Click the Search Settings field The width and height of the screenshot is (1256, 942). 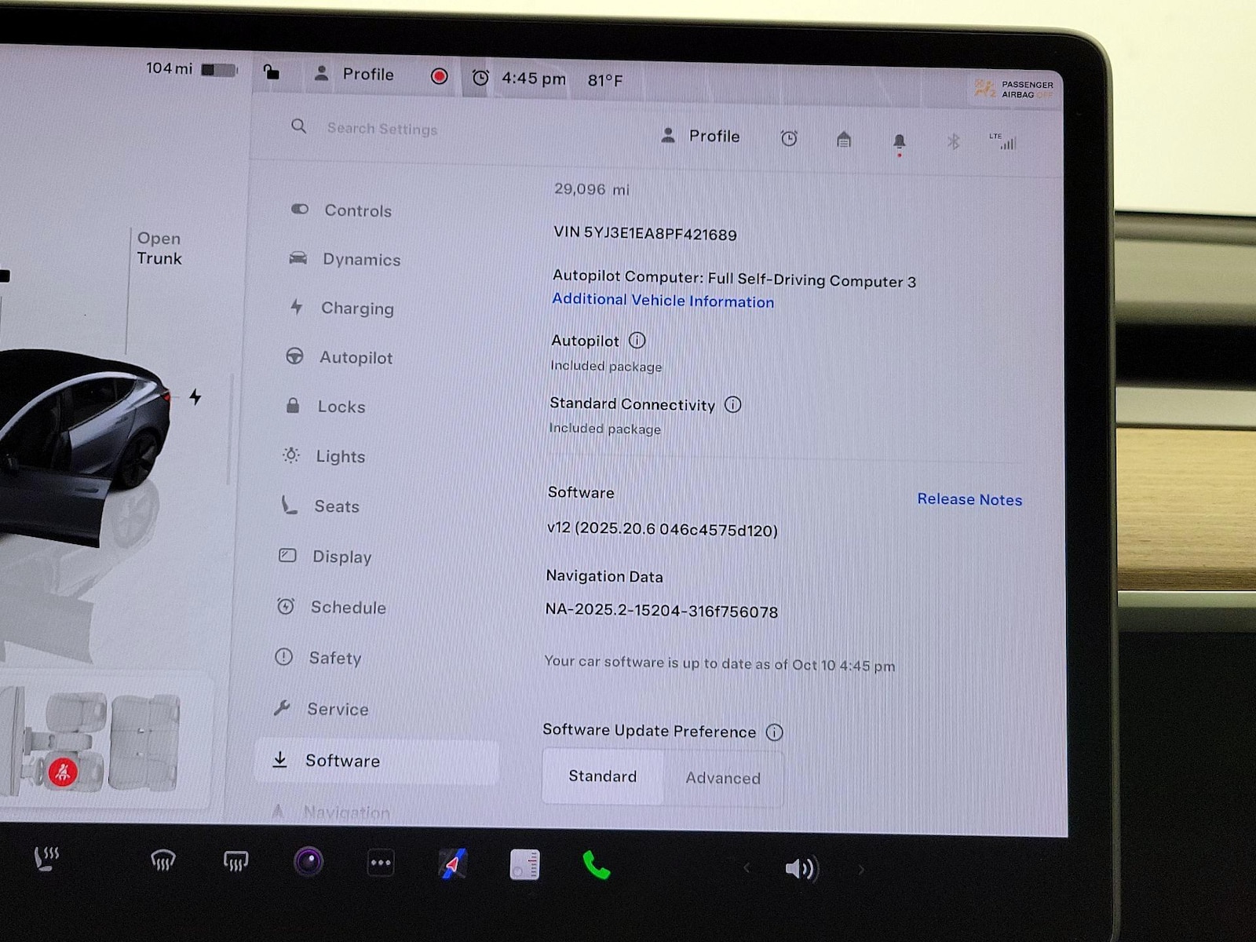pos(382,129)
